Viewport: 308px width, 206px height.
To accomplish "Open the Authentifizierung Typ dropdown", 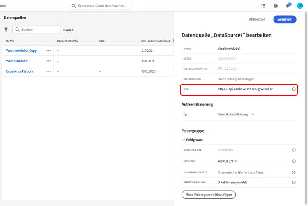I will pyautogui.click(x=236, y=114).
